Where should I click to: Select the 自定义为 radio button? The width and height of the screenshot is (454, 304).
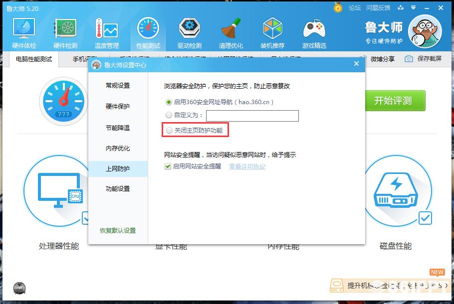tap(169, 115)
